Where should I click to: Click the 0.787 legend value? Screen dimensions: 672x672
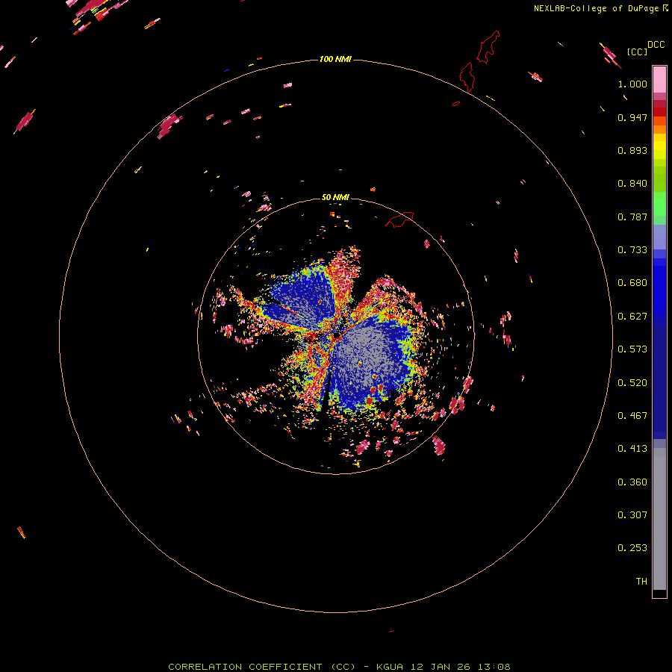[632, 217]
